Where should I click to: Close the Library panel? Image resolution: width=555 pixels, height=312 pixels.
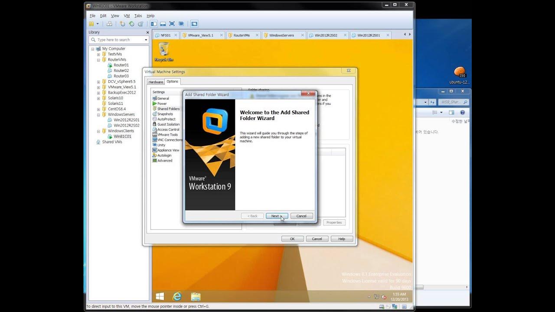[147, 32]
